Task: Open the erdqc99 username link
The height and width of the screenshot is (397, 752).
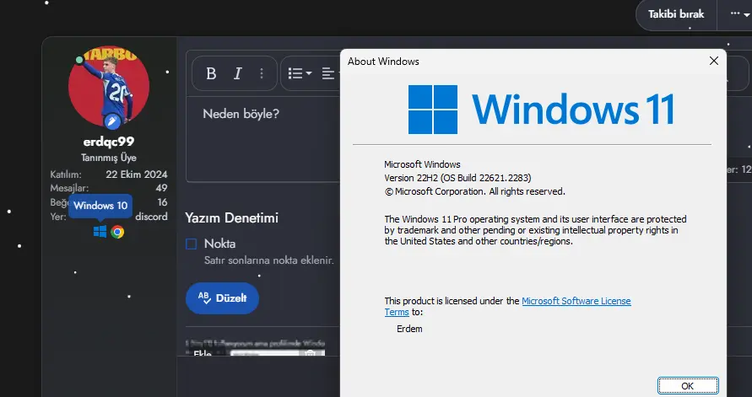Action: pos(108,142)
